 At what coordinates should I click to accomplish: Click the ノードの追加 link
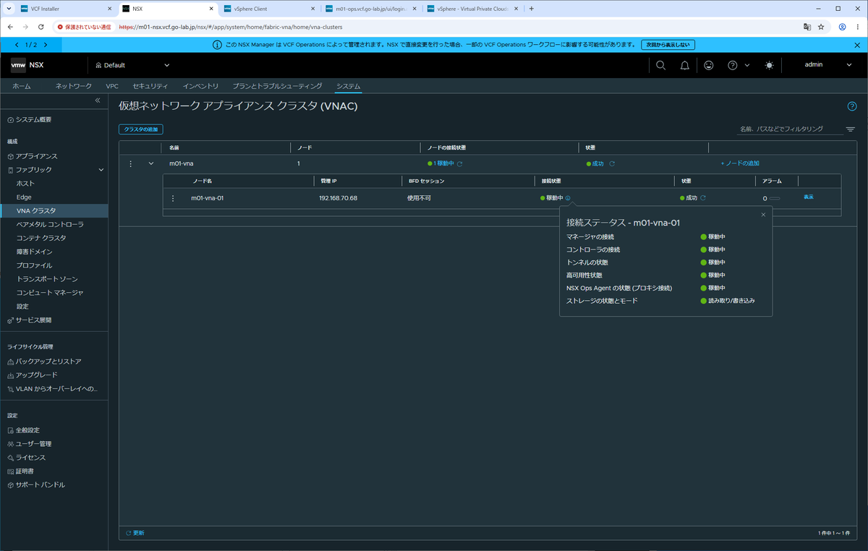[x=740, y=163]
